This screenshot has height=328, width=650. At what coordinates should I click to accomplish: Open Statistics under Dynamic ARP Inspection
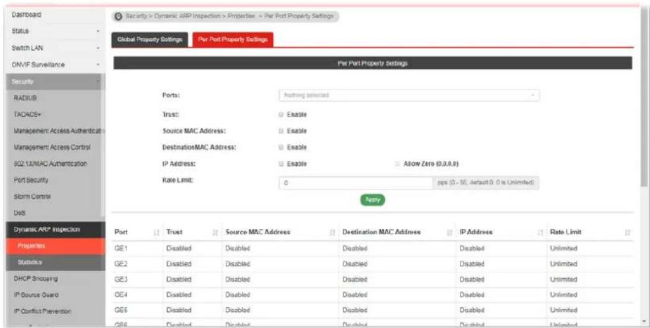pyautogui.click(x=56, y=263)
